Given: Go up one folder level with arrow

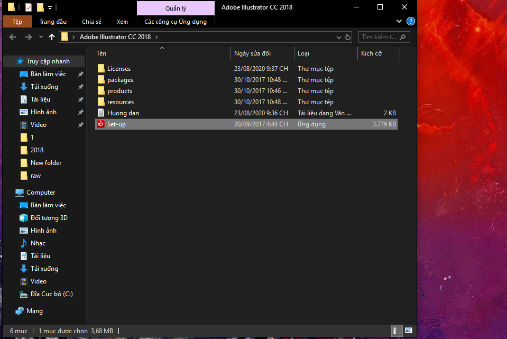Looking at the screenshot, I should (51, 37).
